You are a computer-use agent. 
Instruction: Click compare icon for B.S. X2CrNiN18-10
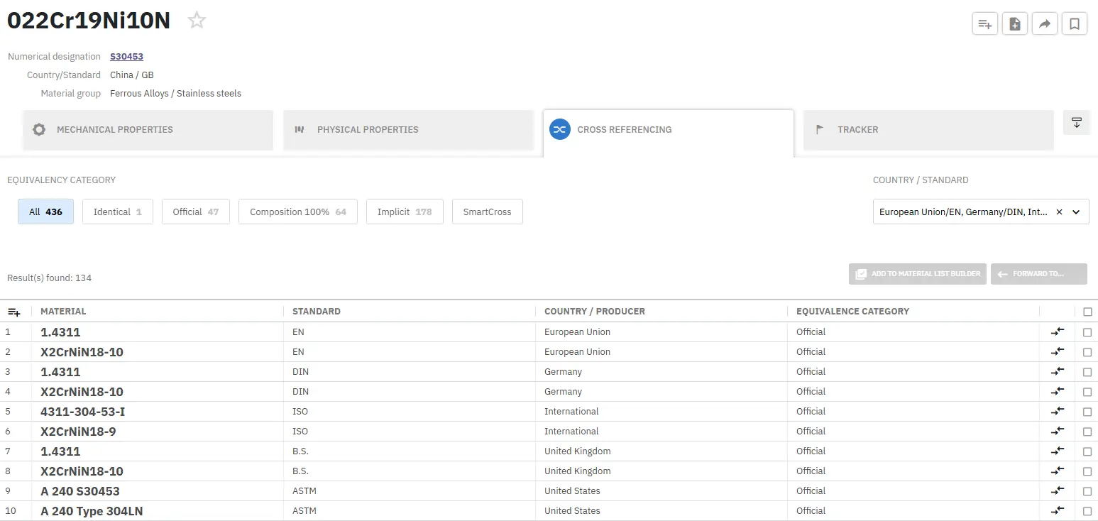point(1058,471)
